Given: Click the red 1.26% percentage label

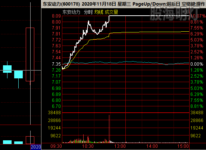Looking at the screenshot, I should point(197,58).
